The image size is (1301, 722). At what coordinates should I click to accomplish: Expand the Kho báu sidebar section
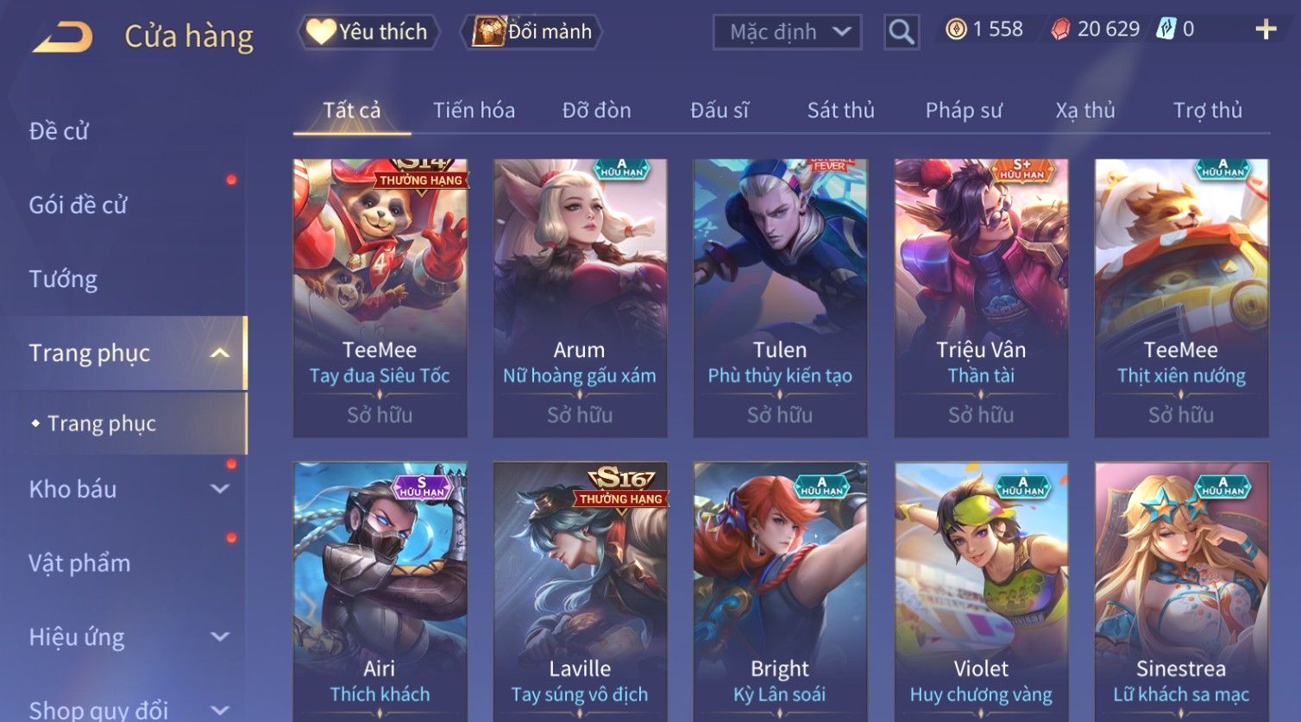[x=220, y=489]
